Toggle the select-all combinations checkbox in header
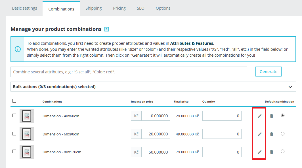The width and height of the screenshot is (302, 168). click(x=14, y=101)
